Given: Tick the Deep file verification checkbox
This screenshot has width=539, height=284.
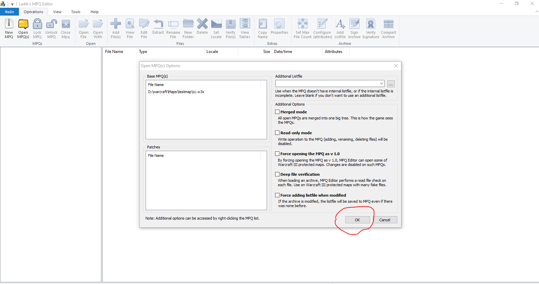Looking at the screenshot, I should 277,174.
